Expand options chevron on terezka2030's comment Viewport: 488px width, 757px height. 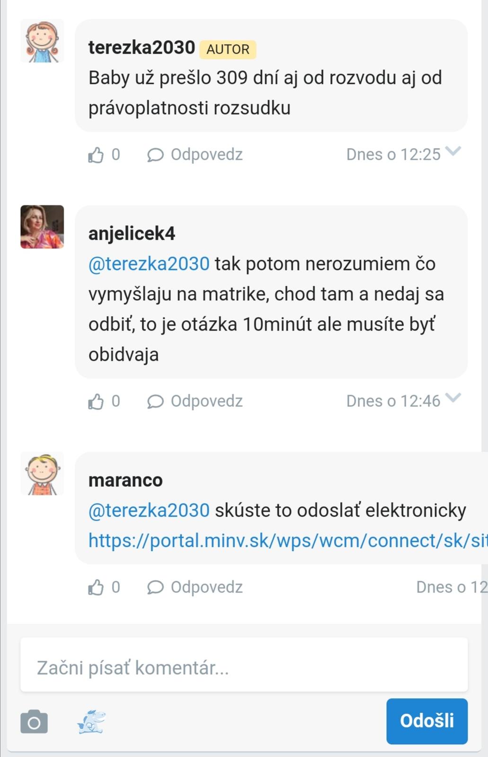coord(453,151)
